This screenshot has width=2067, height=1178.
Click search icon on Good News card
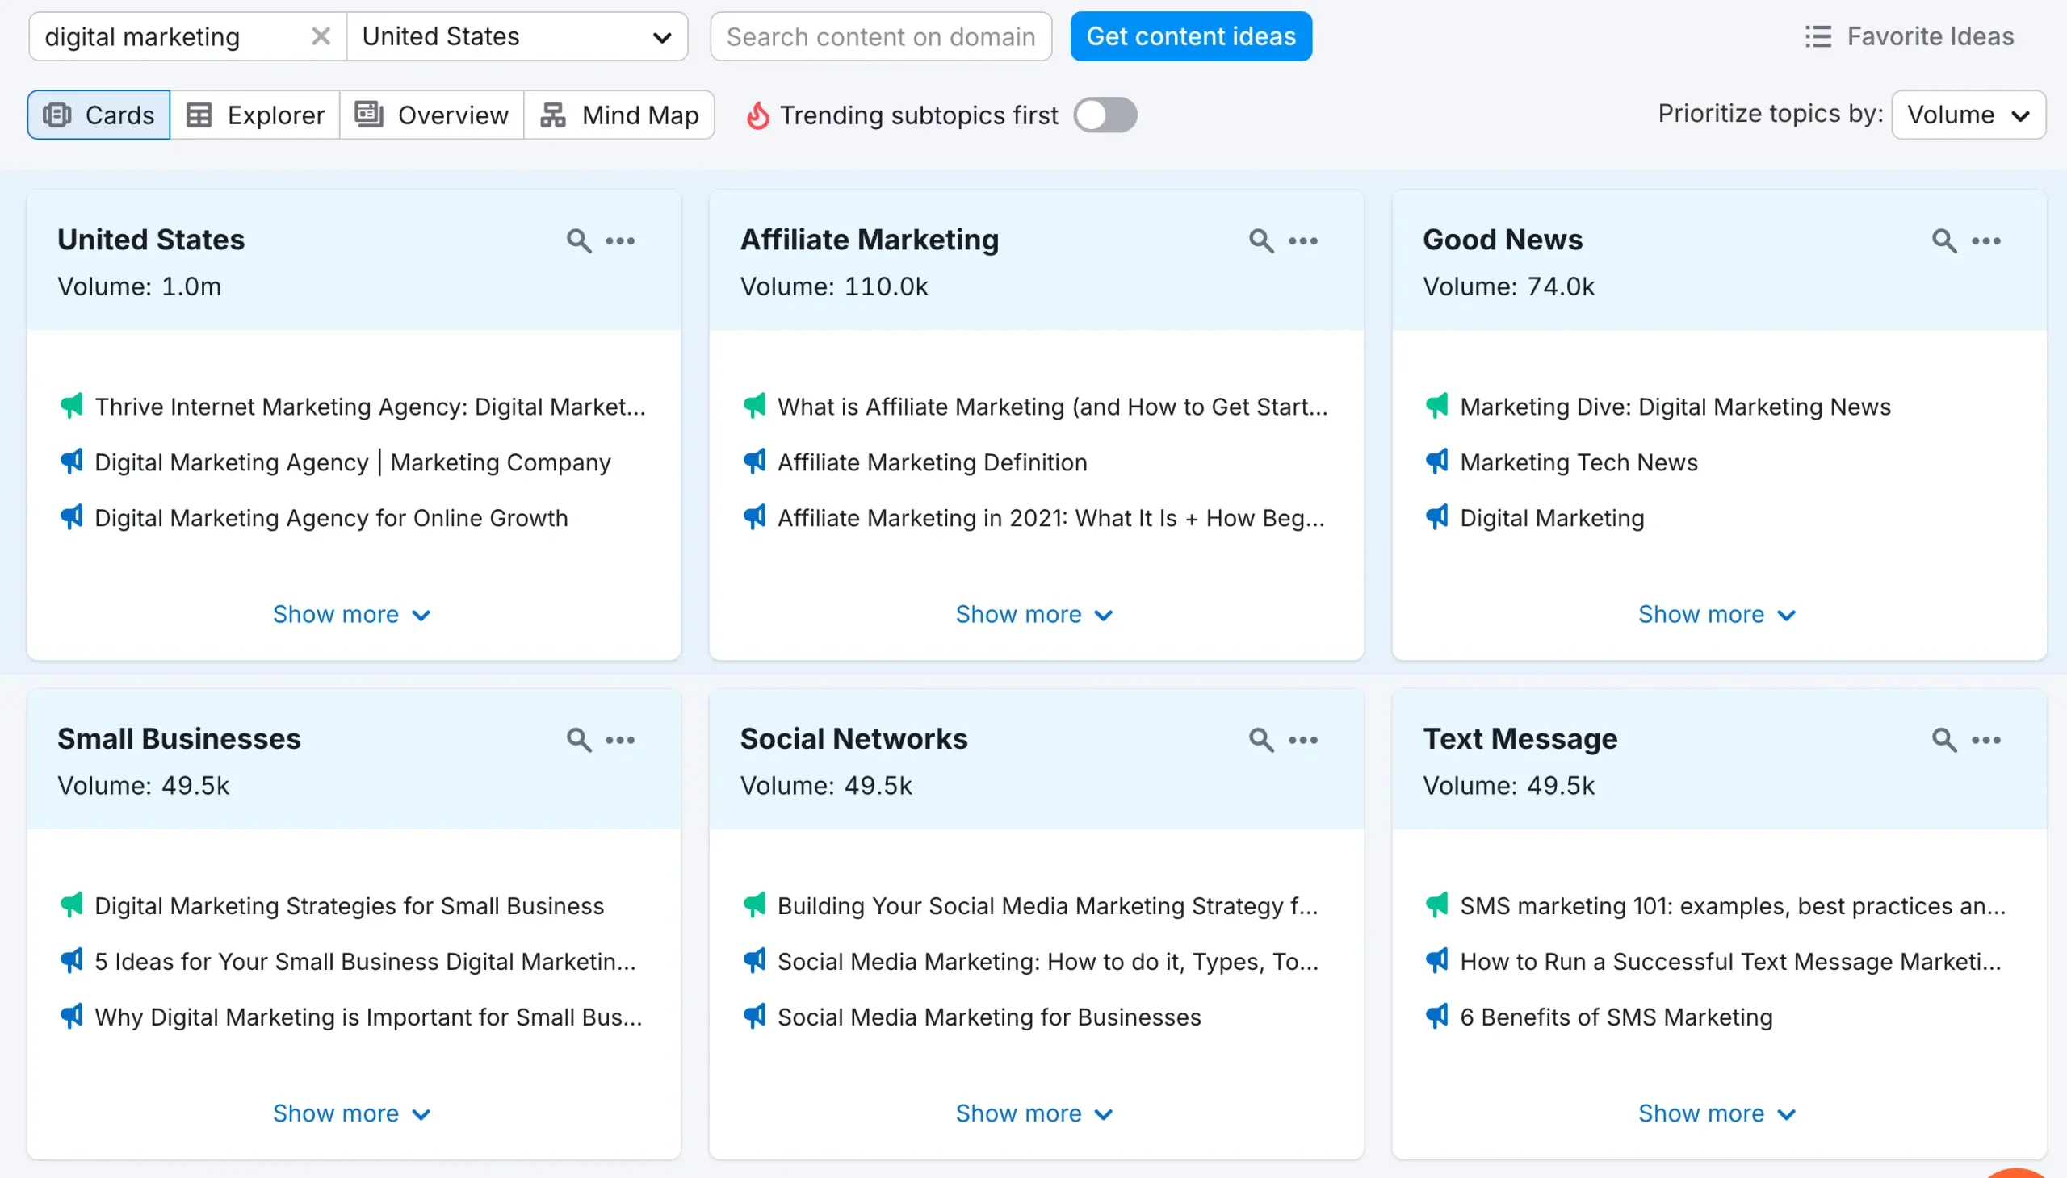click(x=1943, y=240)
